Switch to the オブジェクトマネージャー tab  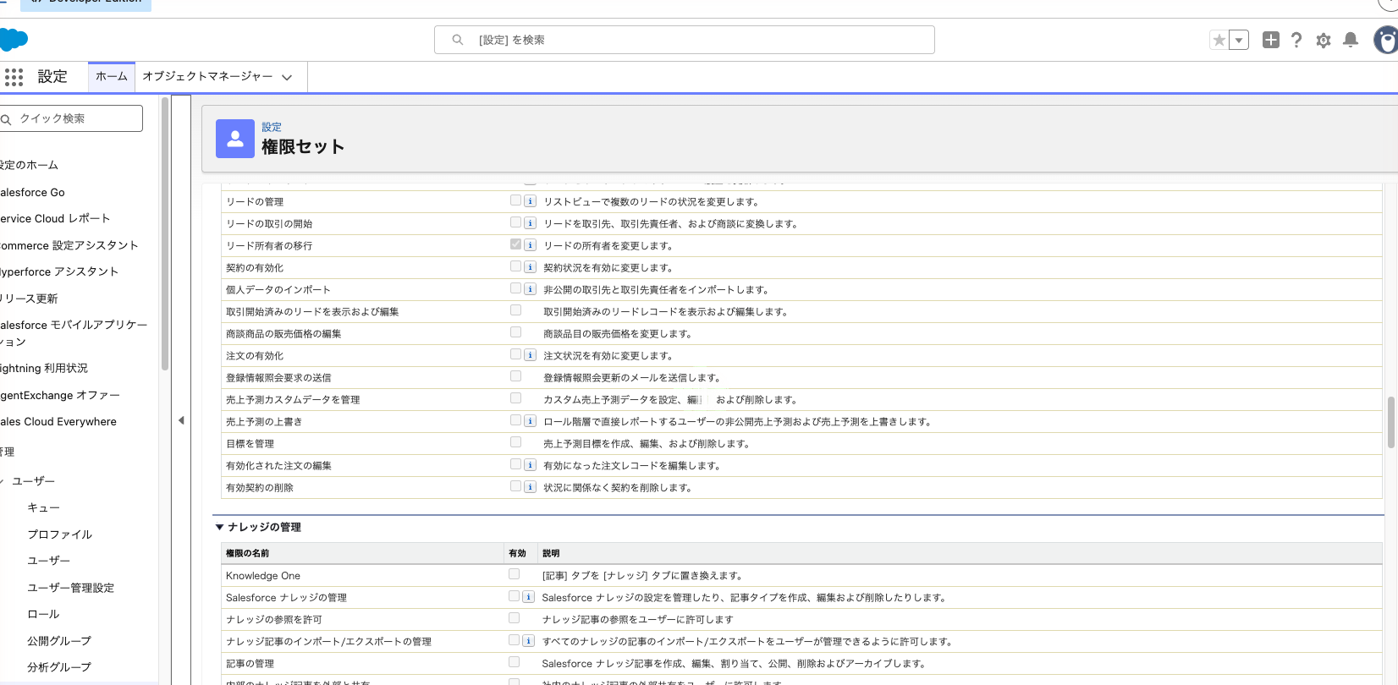pos(207,76)
